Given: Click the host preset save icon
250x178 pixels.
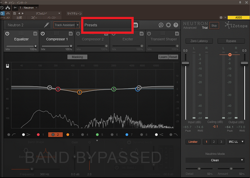Looking at the screenshot, I should [x=15, y=13].
